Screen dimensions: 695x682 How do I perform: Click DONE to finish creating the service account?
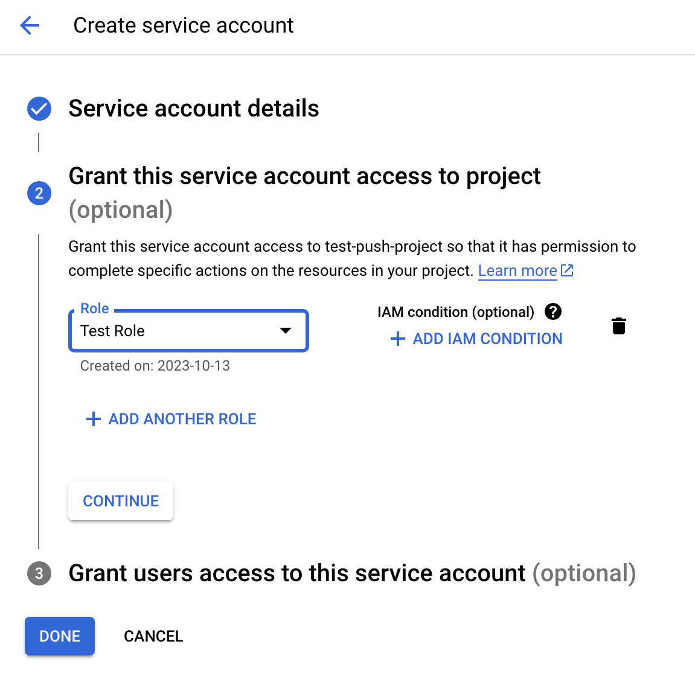[59, 636]
